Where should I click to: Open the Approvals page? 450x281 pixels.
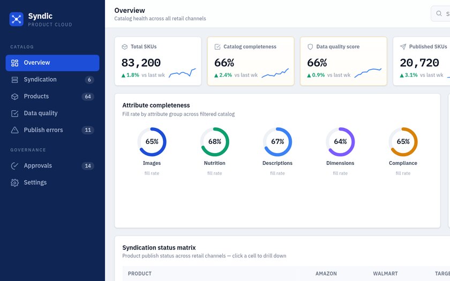52,166
